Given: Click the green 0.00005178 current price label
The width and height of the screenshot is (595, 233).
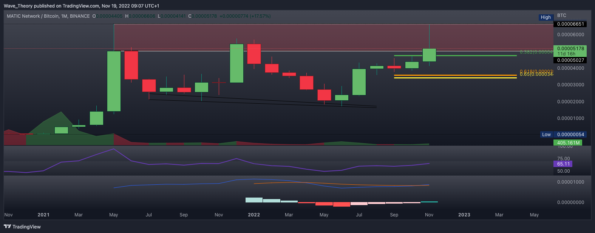Looking at the screenshot, I should click(570, 49).
